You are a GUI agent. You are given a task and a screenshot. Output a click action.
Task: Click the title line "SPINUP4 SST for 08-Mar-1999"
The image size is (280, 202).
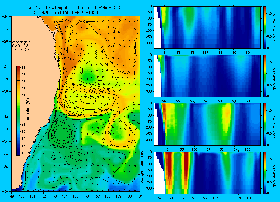[66, 12]
